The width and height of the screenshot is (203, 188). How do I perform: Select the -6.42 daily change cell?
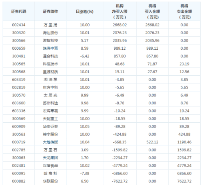click(85, 56)
